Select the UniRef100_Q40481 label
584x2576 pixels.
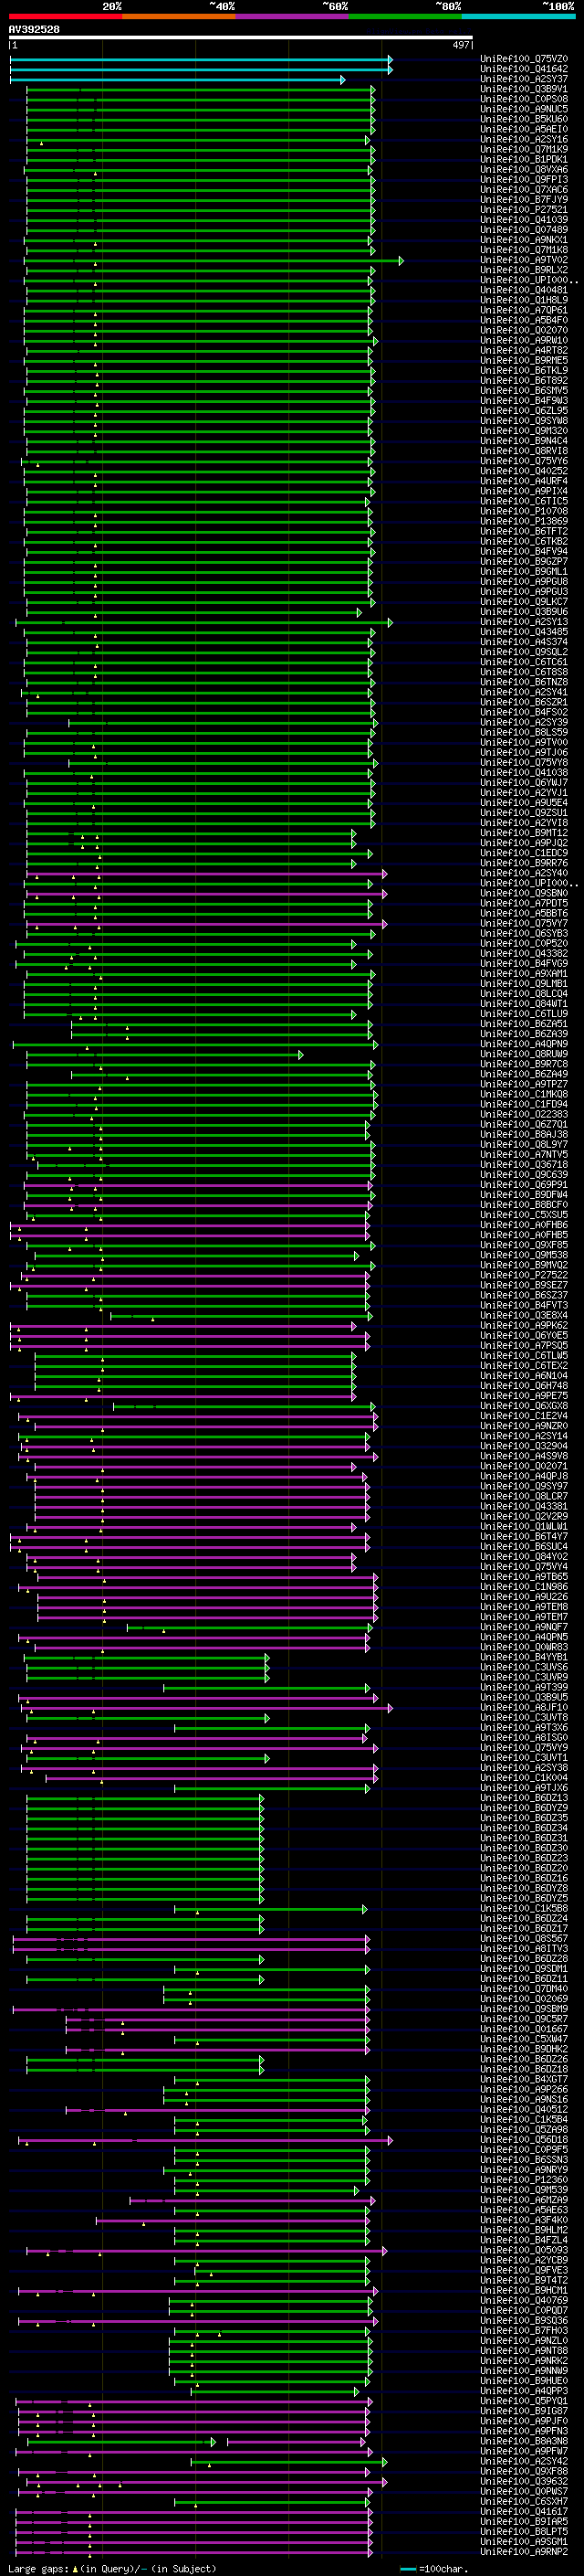524,290
